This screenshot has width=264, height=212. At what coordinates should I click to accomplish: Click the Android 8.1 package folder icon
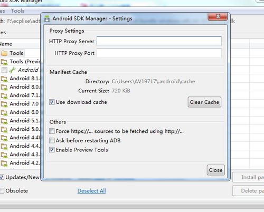[4, 79]
